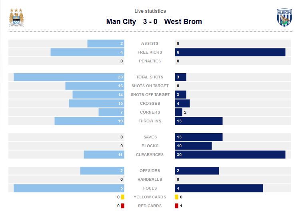
Task: Click Man City's total shots bar
Action: pyautogui.click(x=69, y=77)
